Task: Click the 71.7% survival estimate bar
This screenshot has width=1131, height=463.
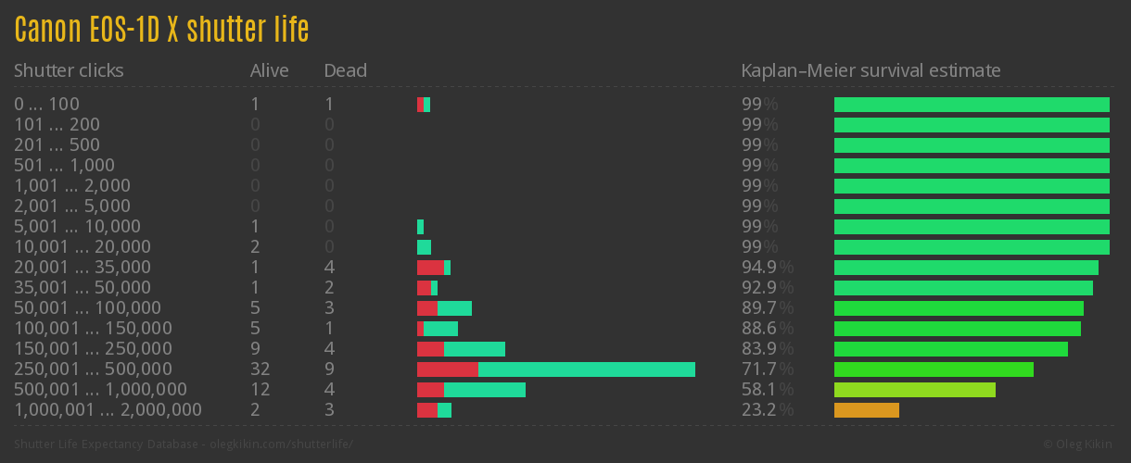Action: 934,369
